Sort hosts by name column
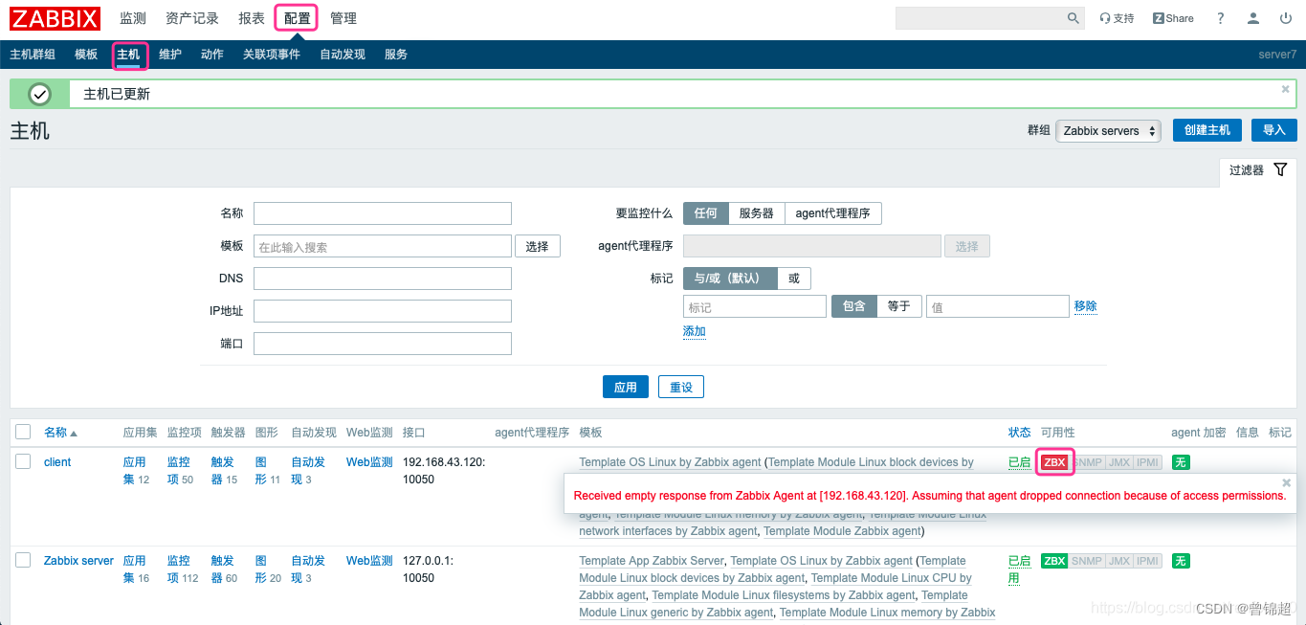This screenshot has width=1306, height=625. pos(60,433)
